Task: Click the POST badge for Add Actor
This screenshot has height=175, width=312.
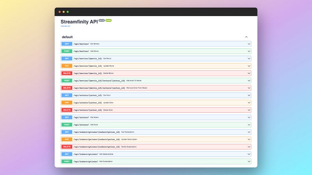Action: (x=67, y=124)
